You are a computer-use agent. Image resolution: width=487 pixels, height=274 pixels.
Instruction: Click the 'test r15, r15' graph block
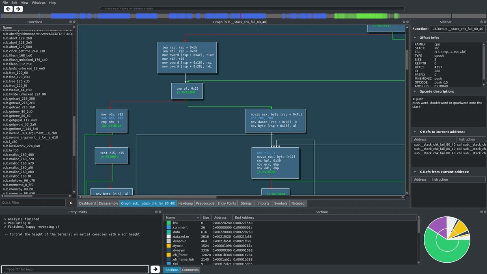[x=111, y=155]
